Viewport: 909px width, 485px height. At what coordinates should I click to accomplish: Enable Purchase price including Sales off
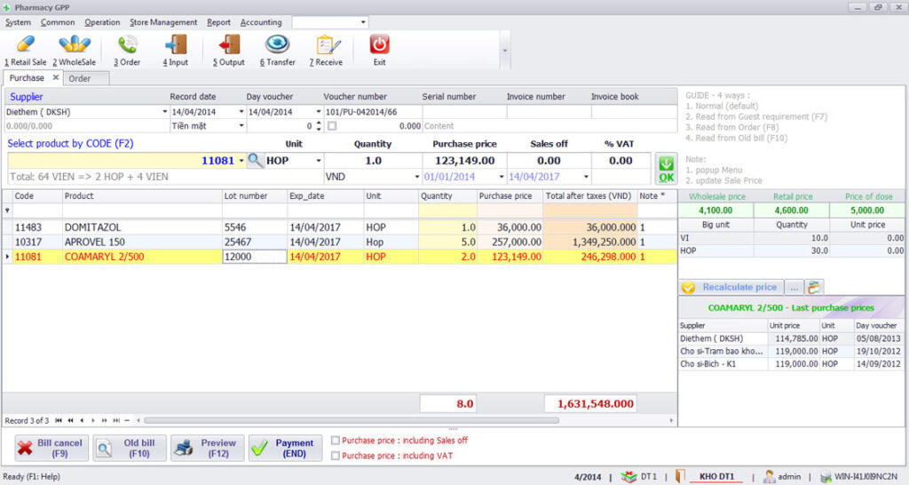click(335, 440)
